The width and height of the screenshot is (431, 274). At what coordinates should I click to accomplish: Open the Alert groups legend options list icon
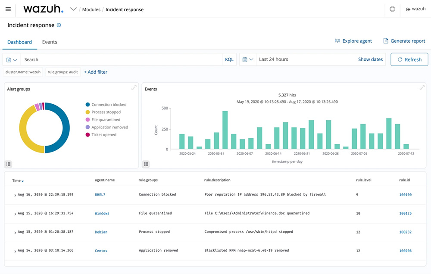(x=8, y=164)
